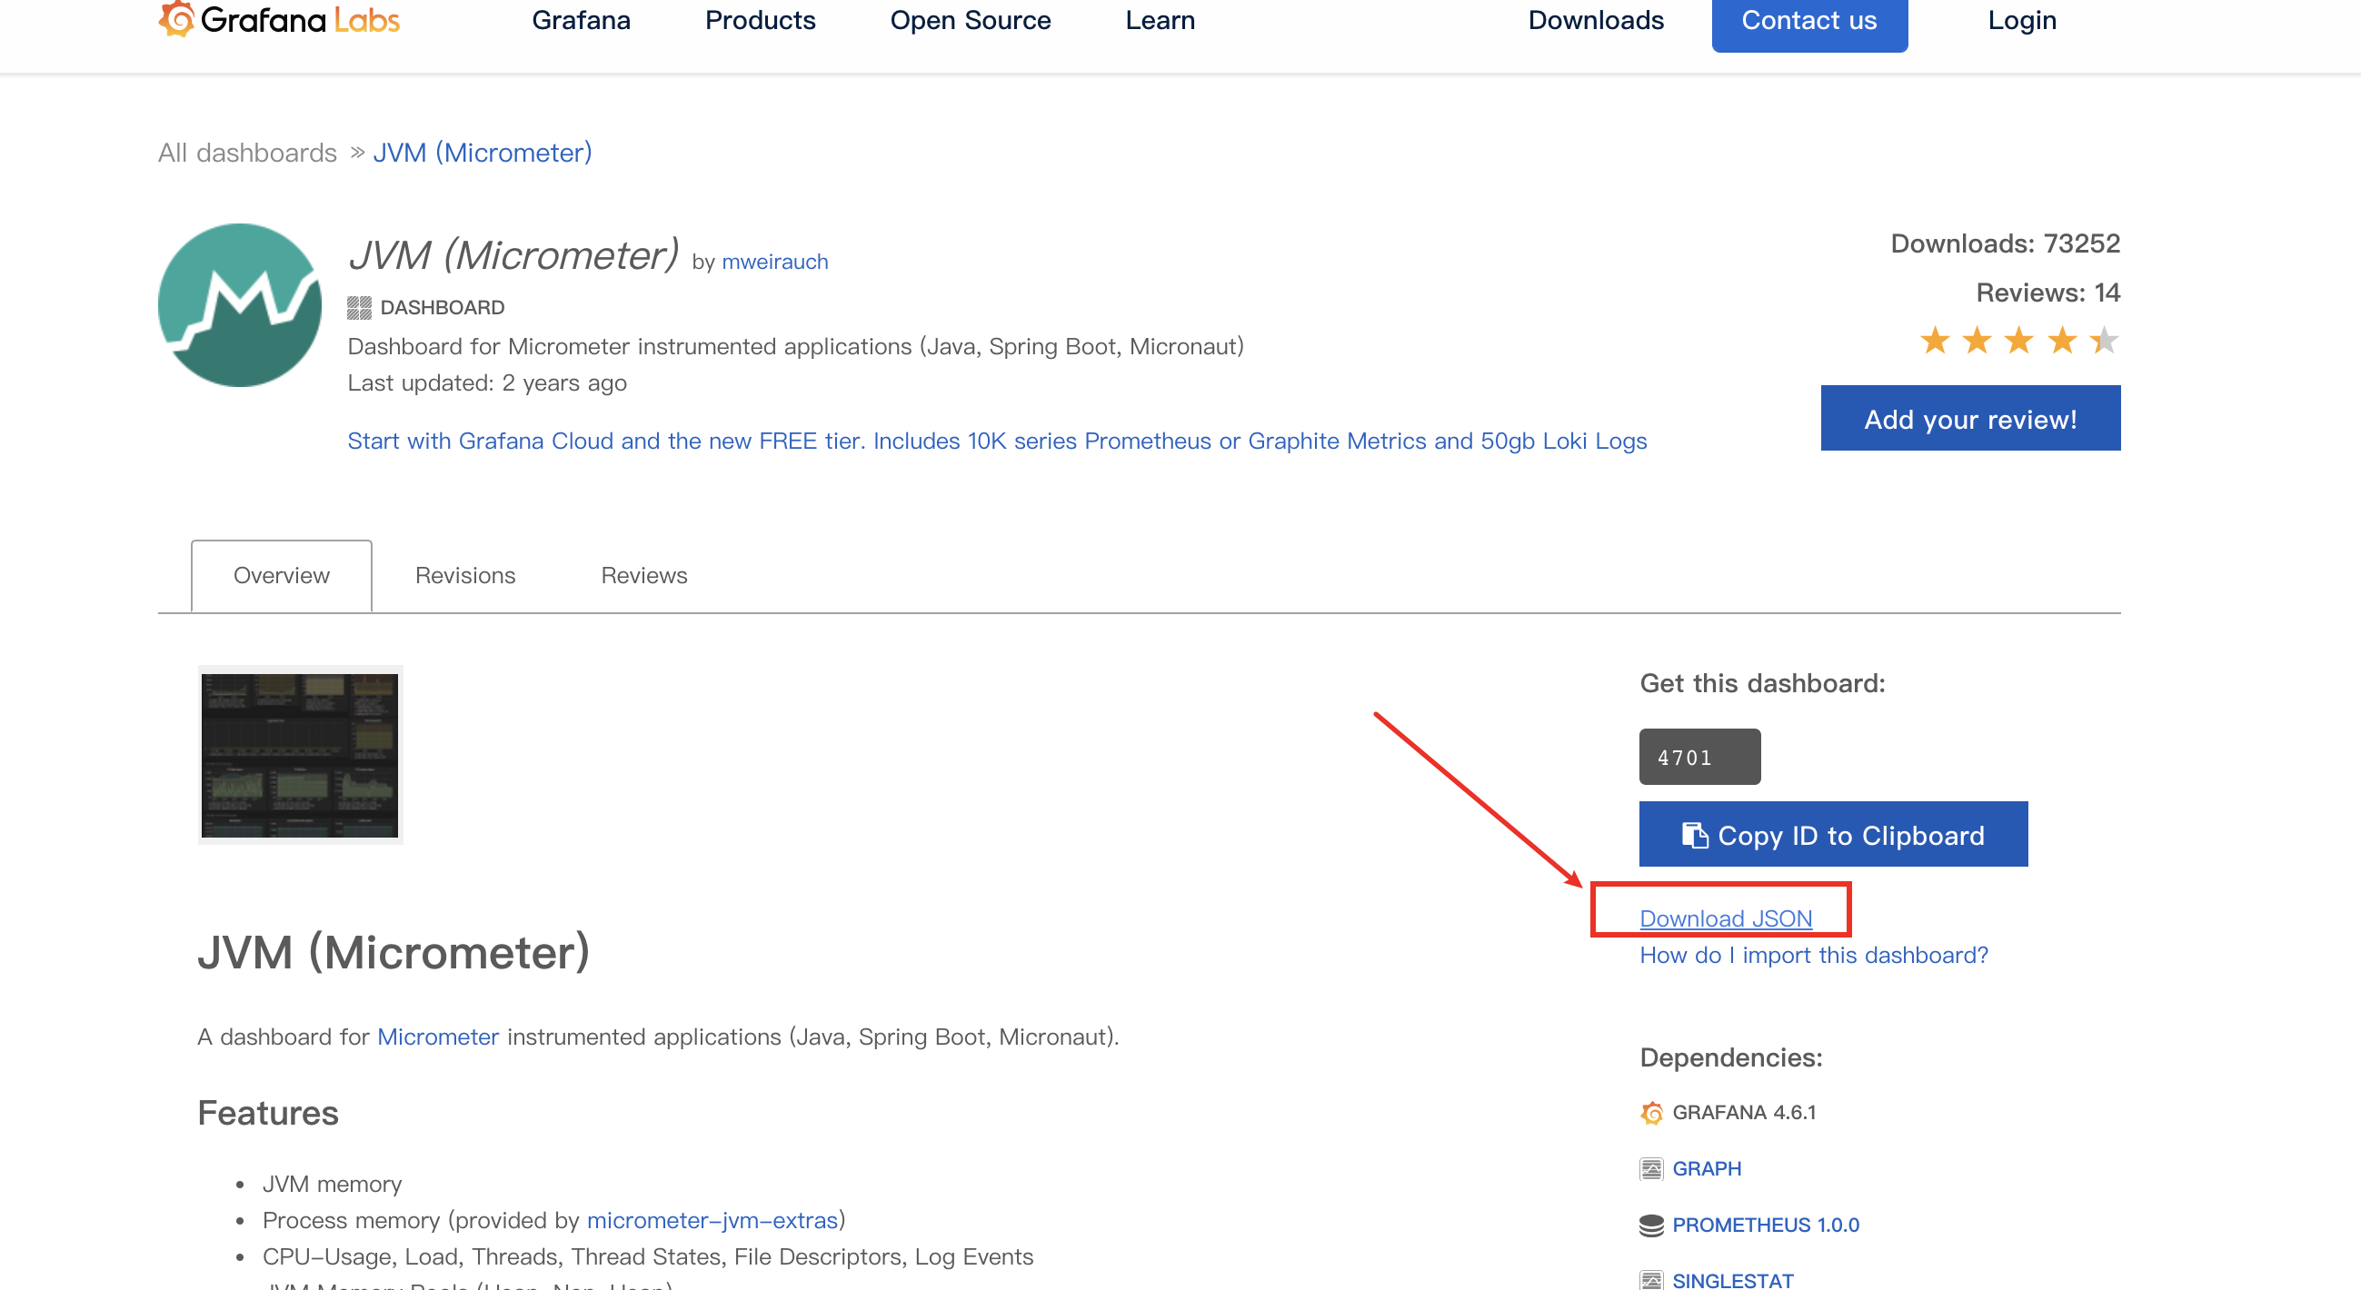This screenshot has height=1290, width=2361.
Task: Open author mweirauch profile link
Action: coord(774,262)
